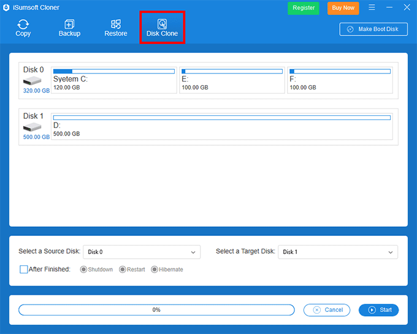Image resolution: width=417 pixels, height=334 pixels.
Task: Open the Source Disk dropdown
Action: (x=142, y=252)
